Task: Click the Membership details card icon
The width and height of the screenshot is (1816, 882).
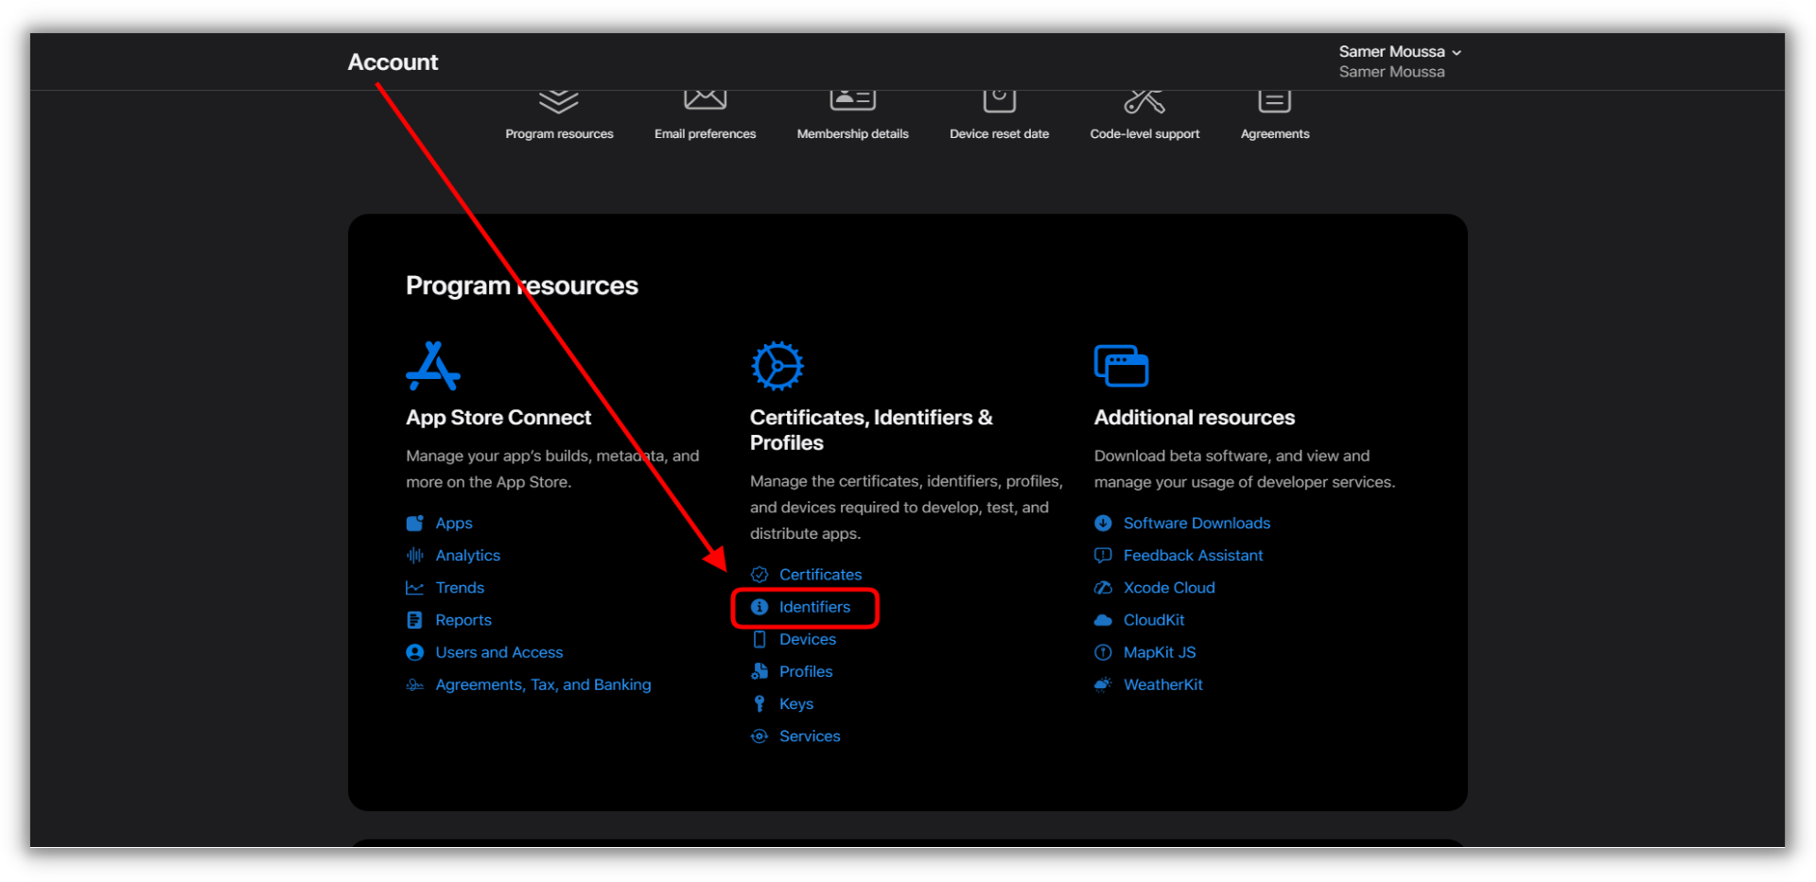Action: click(853, 99)
